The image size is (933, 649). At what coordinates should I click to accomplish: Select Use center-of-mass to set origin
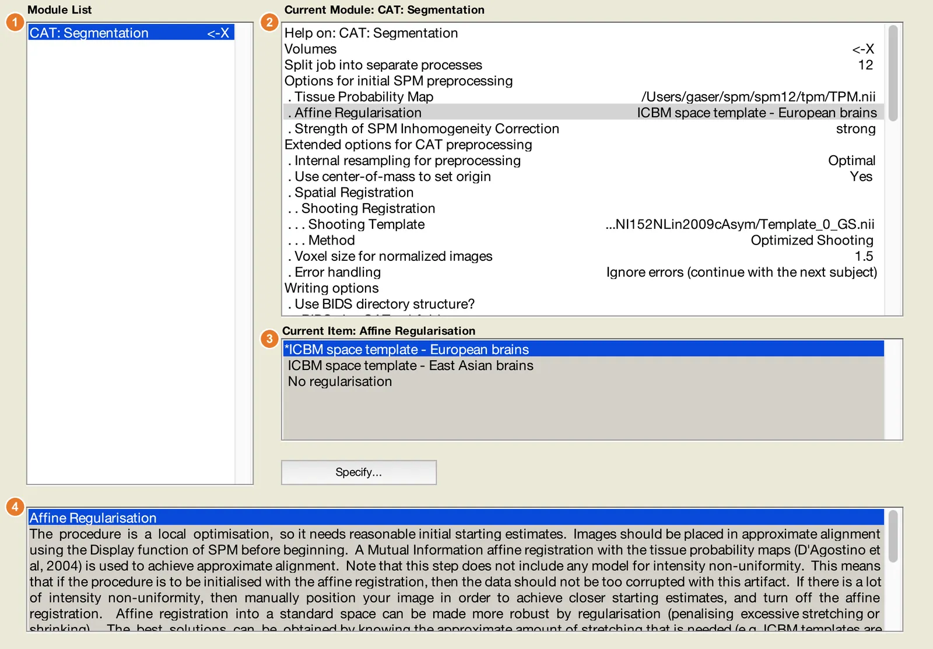583,177
